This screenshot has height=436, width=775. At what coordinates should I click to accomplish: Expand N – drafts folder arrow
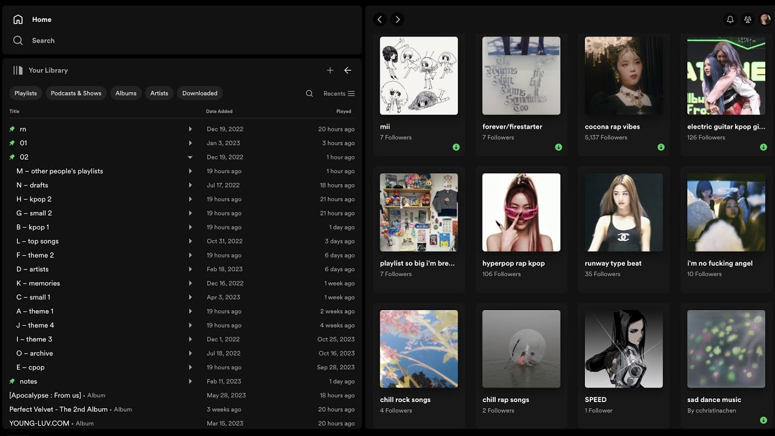pos(190,185)
